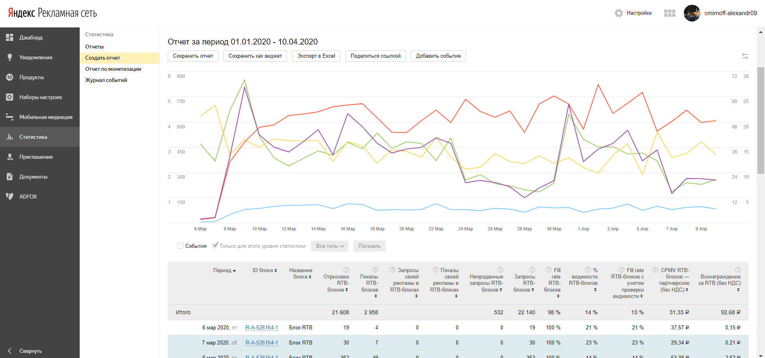Viewport: 765px width, 358px height.
Task: Click the Settings gear icon
Action: 618,13
